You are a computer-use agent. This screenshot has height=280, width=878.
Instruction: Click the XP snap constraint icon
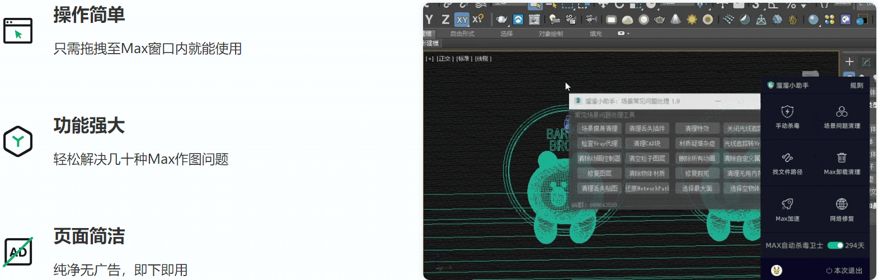477,19
